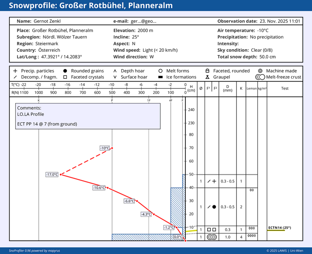Screen dimensions: 312x254
Task: Click the -10.6°C temperature label on the graph
Action: 99,188
